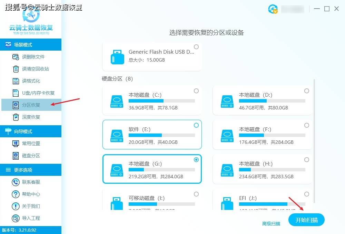Viewport: 345px width, 234px height.
Task: Click the 常用位置 windows icon
Action: pos(16,143)
